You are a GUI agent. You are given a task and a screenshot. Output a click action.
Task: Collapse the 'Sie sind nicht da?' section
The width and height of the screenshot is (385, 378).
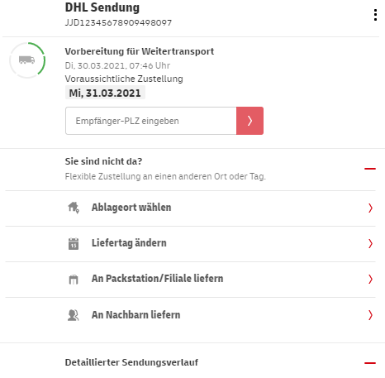(370, 169)
